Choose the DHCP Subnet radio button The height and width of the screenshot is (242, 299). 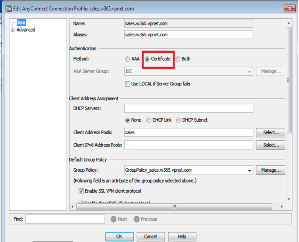pyautogui.click(x=178, y=120)
